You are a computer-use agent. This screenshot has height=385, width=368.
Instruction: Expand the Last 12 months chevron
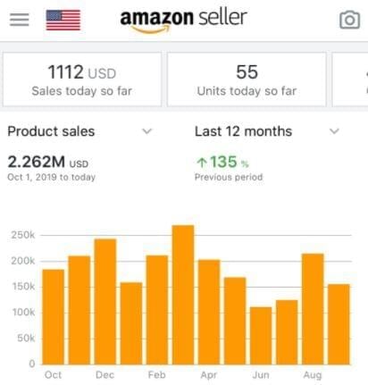coord(334,131)
